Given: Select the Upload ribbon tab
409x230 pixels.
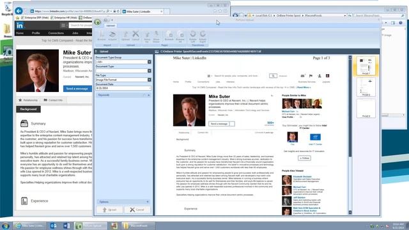Looking at the screenshot, I should pos(111,26).
